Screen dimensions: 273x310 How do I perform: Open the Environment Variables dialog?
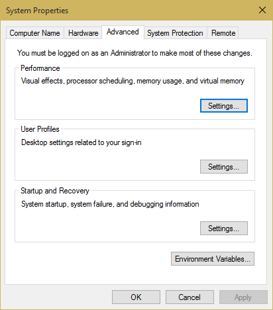tap(213, 259)
